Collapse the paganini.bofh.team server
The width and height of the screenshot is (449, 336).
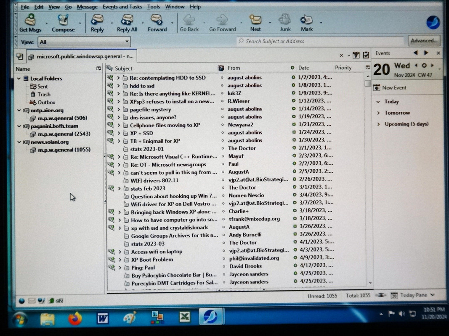pos(19,126)
